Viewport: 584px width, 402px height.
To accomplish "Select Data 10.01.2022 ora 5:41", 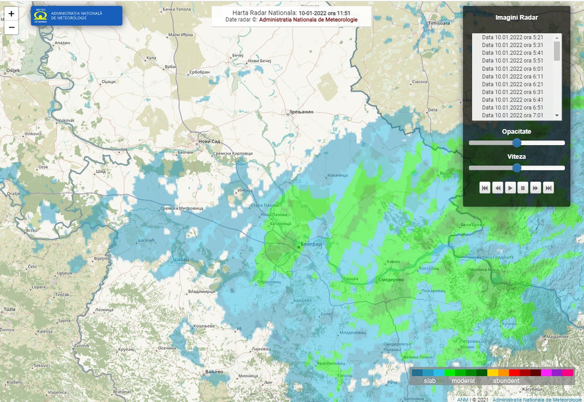I will point(513,53).
